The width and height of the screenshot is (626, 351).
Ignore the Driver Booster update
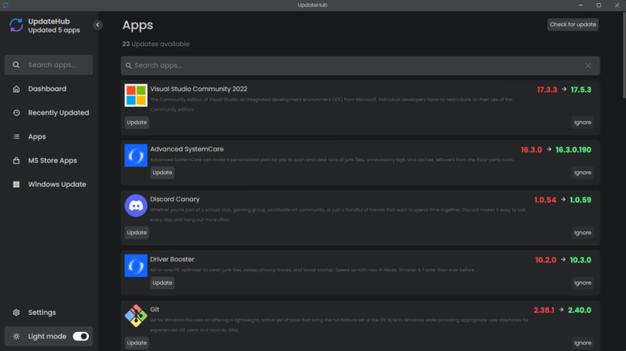(x=583, y=282)
